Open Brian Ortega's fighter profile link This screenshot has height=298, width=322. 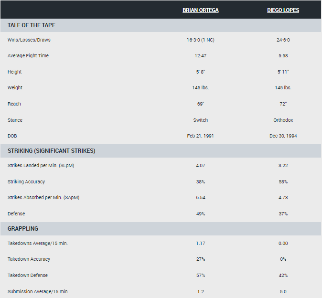[x=200, y=10]
